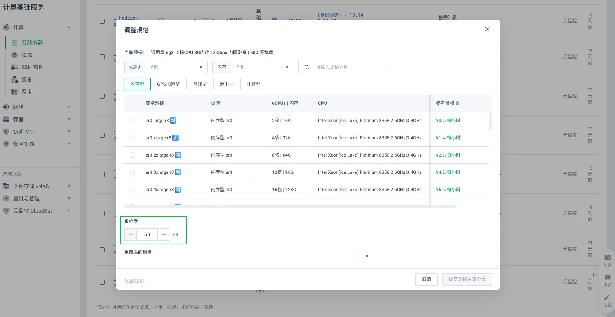Click the 云服务器 list icon
The image size is (615, 317).
[15, 43]
